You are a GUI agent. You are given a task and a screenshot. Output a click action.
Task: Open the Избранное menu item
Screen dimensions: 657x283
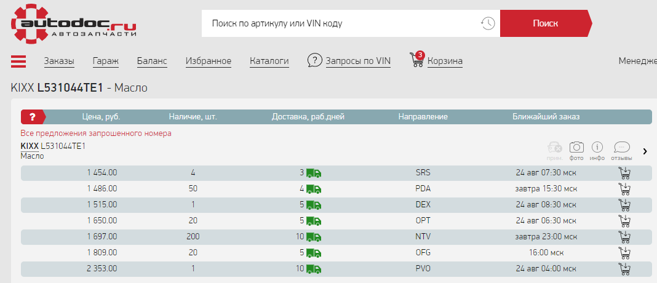pos(209,61)
